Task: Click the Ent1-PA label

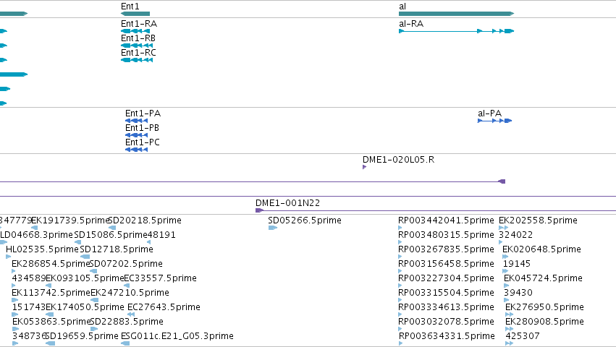Action: click(x=143, y=113)
